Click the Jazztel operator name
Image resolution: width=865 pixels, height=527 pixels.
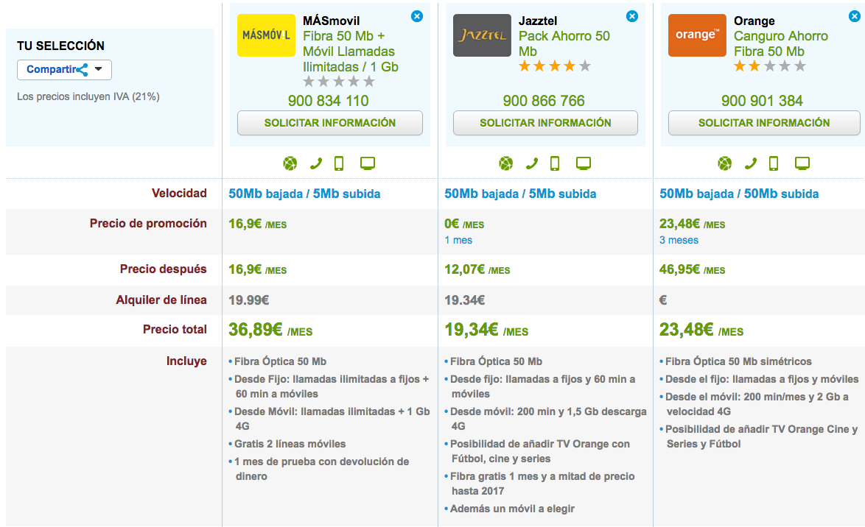tap(538, 21)
